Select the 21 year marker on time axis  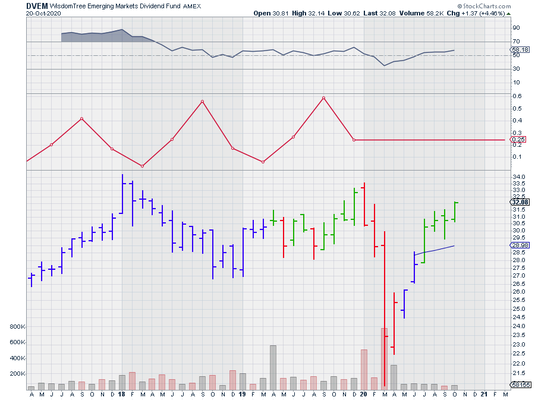tap(484, 394)
